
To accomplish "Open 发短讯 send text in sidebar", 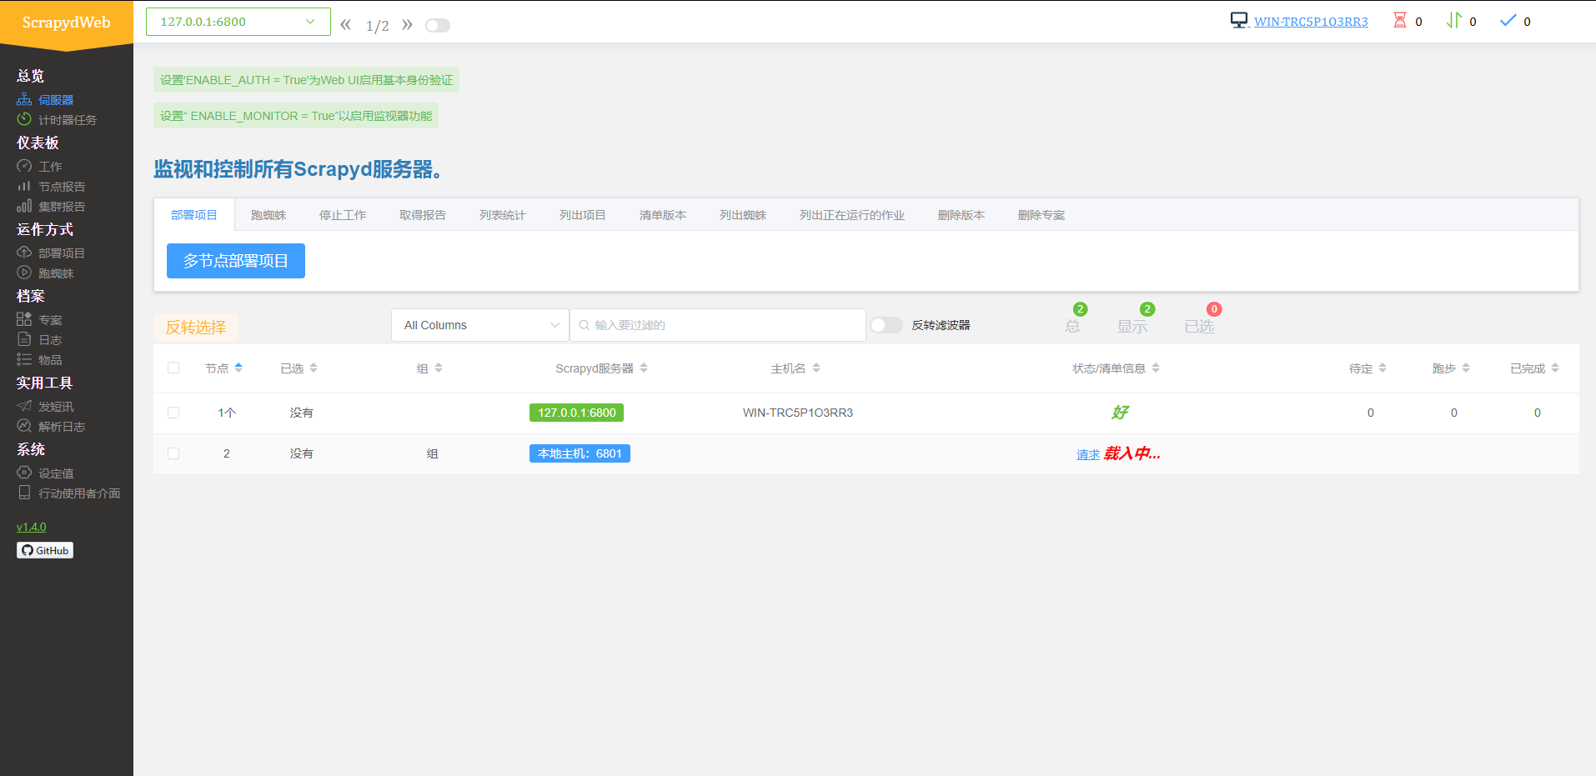I will [x=46, y=407].
